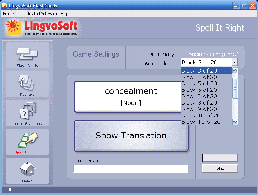
Task: Go to Home via house icon
Action: pyautogui.click(x=27, y=171)
